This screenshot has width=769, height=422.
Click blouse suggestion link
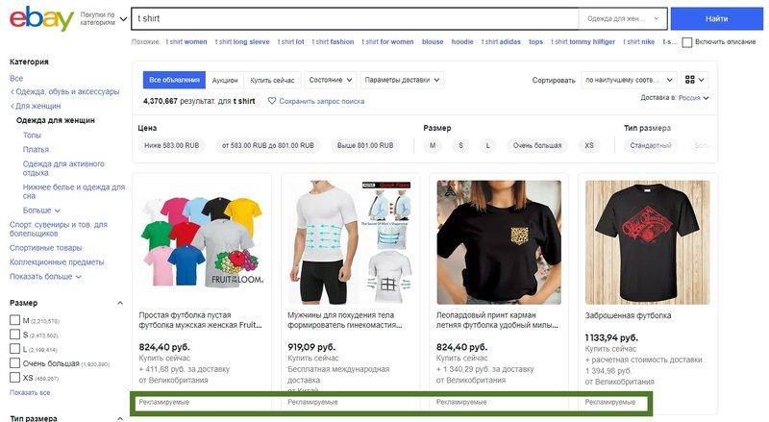click(433, 41)
